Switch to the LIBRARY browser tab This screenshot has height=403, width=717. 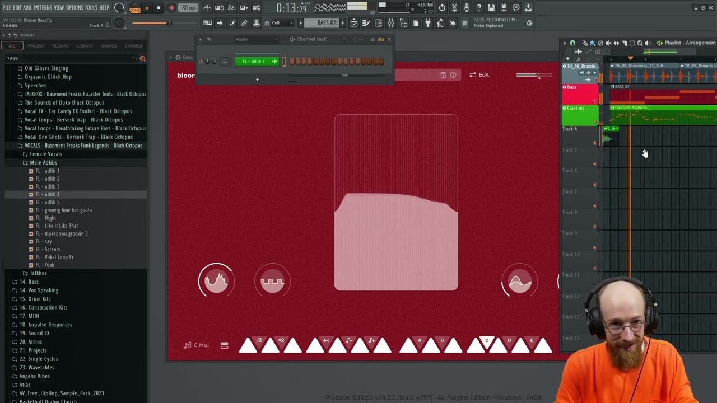pos(85,46)
